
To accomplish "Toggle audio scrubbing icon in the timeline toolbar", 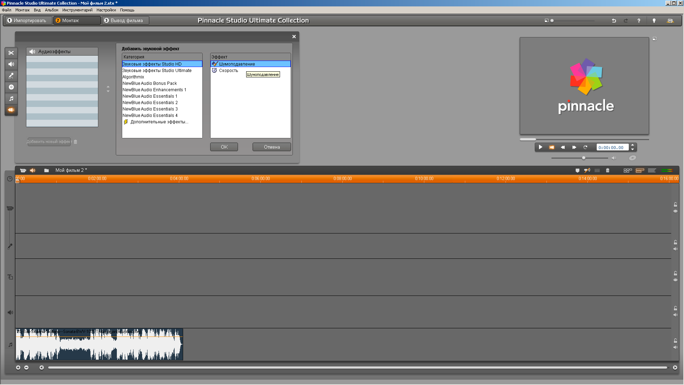I will [587, 170].
